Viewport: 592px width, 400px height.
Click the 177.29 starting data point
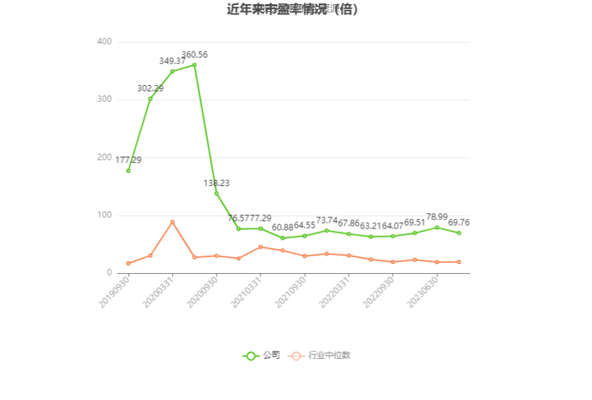(x=128, y=171)
